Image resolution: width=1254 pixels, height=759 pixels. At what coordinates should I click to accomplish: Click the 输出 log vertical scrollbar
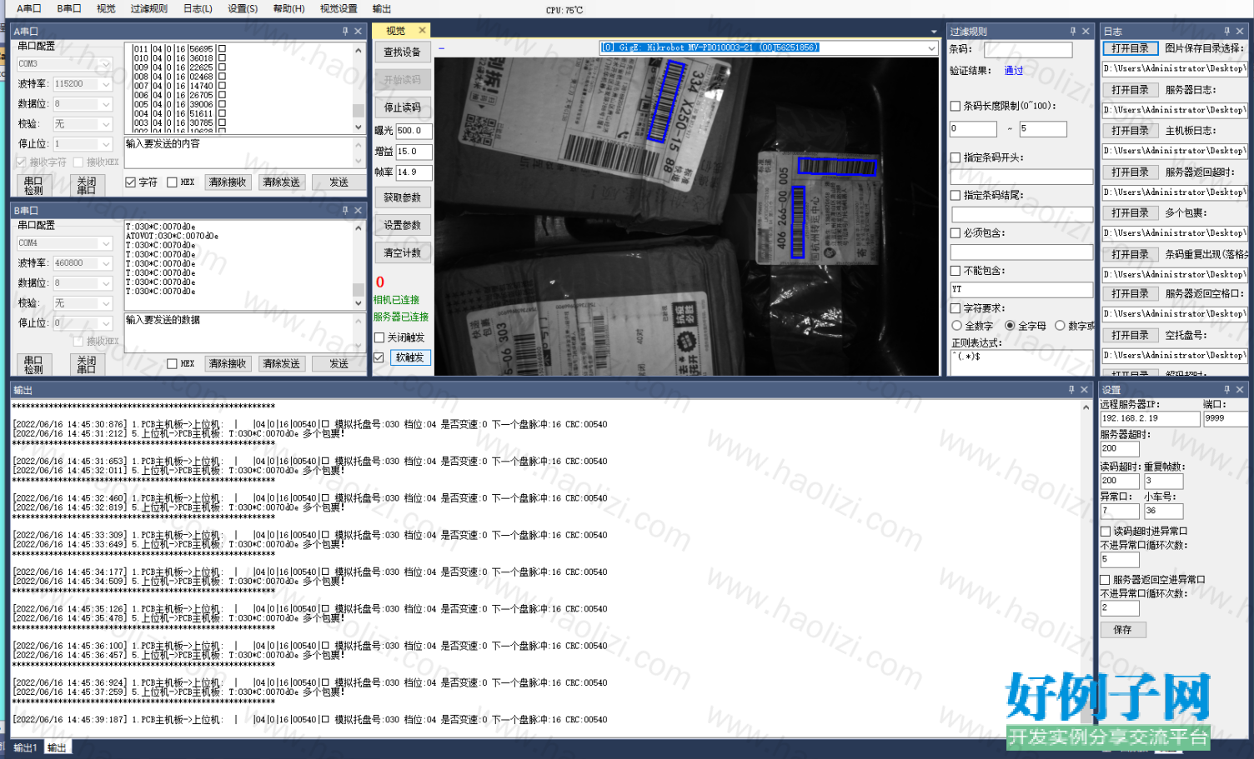click(x=1086, y=567)
